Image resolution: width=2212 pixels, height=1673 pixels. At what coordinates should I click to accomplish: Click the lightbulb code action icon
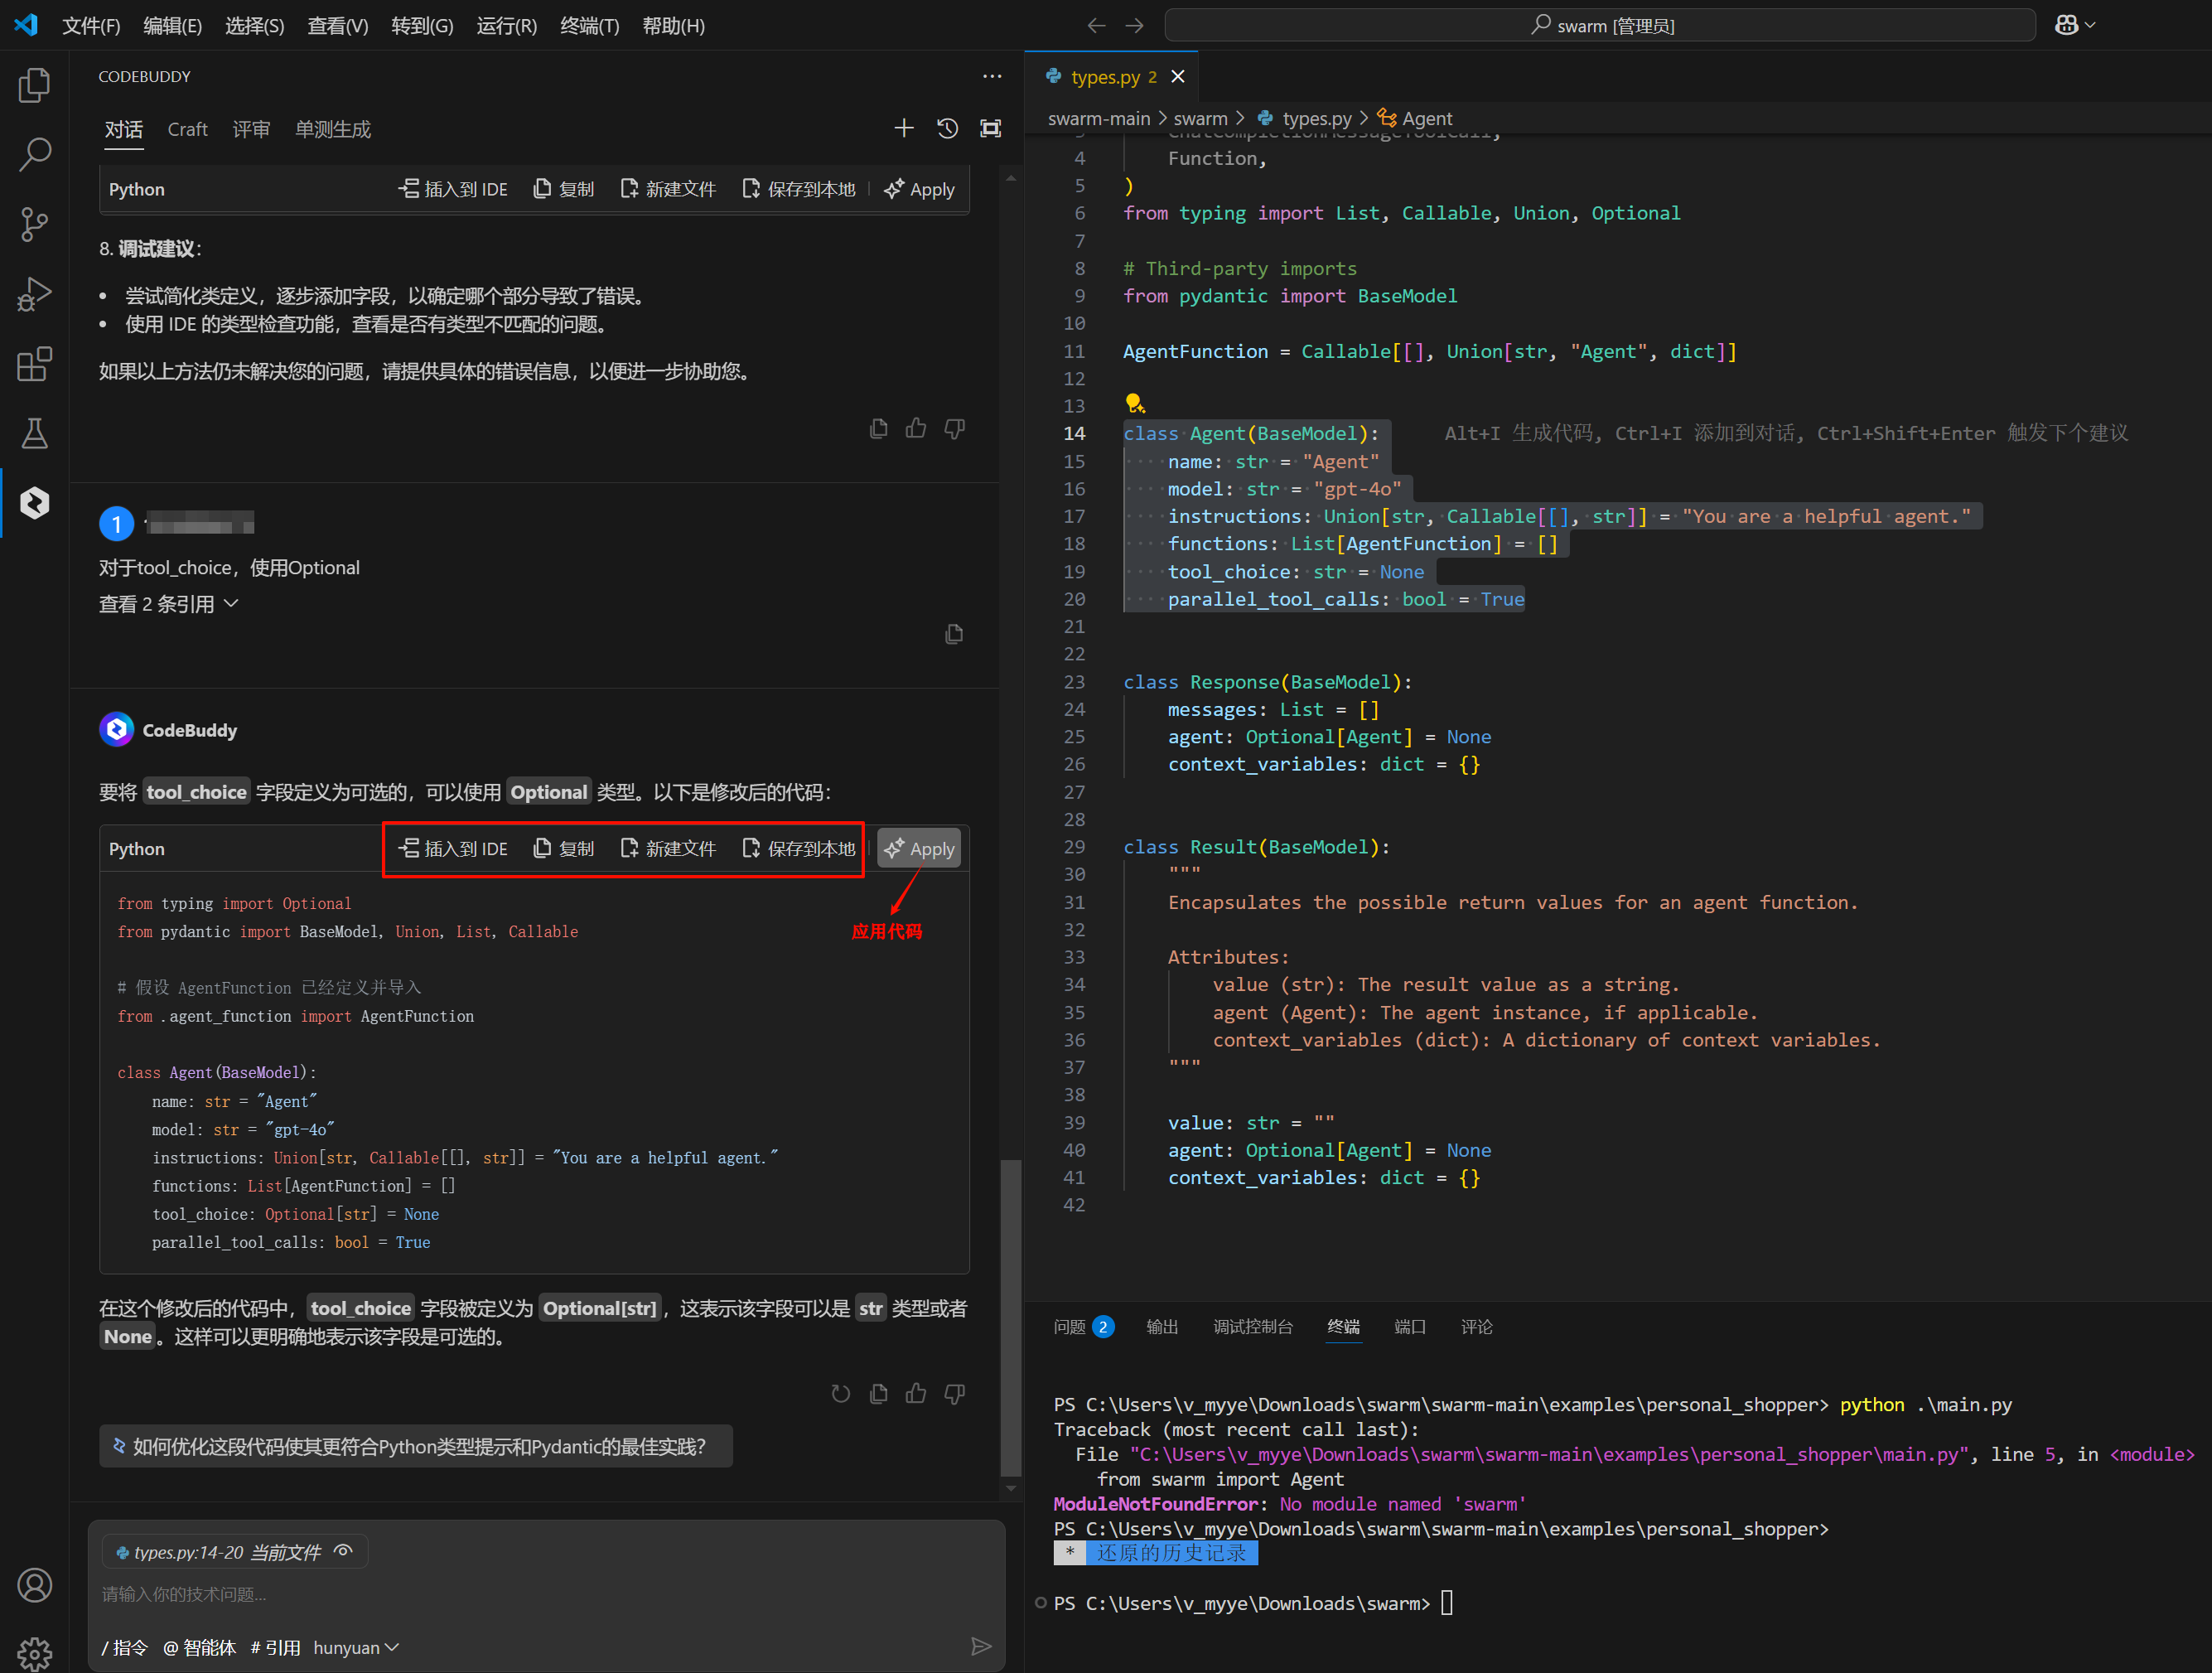[1134, 404]
